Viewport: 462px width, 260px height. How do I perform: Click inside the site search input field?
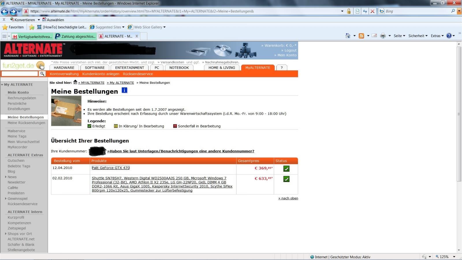pyautogui.click(x=20, y=74)
